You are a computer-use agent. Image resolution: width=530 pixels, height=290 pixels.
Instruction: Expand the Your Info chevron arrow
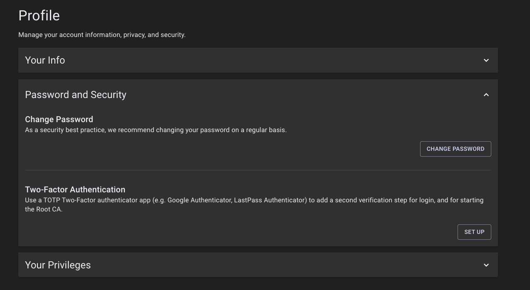pos(486,60)
